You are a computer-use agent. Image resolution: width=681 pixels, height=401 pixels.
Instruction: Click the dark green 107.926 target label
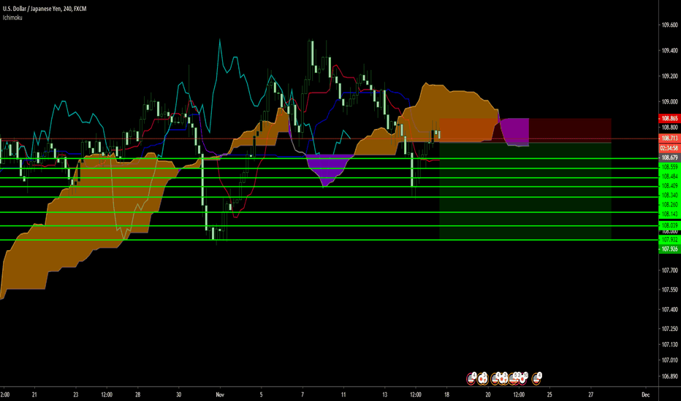(x=669, y=249)
